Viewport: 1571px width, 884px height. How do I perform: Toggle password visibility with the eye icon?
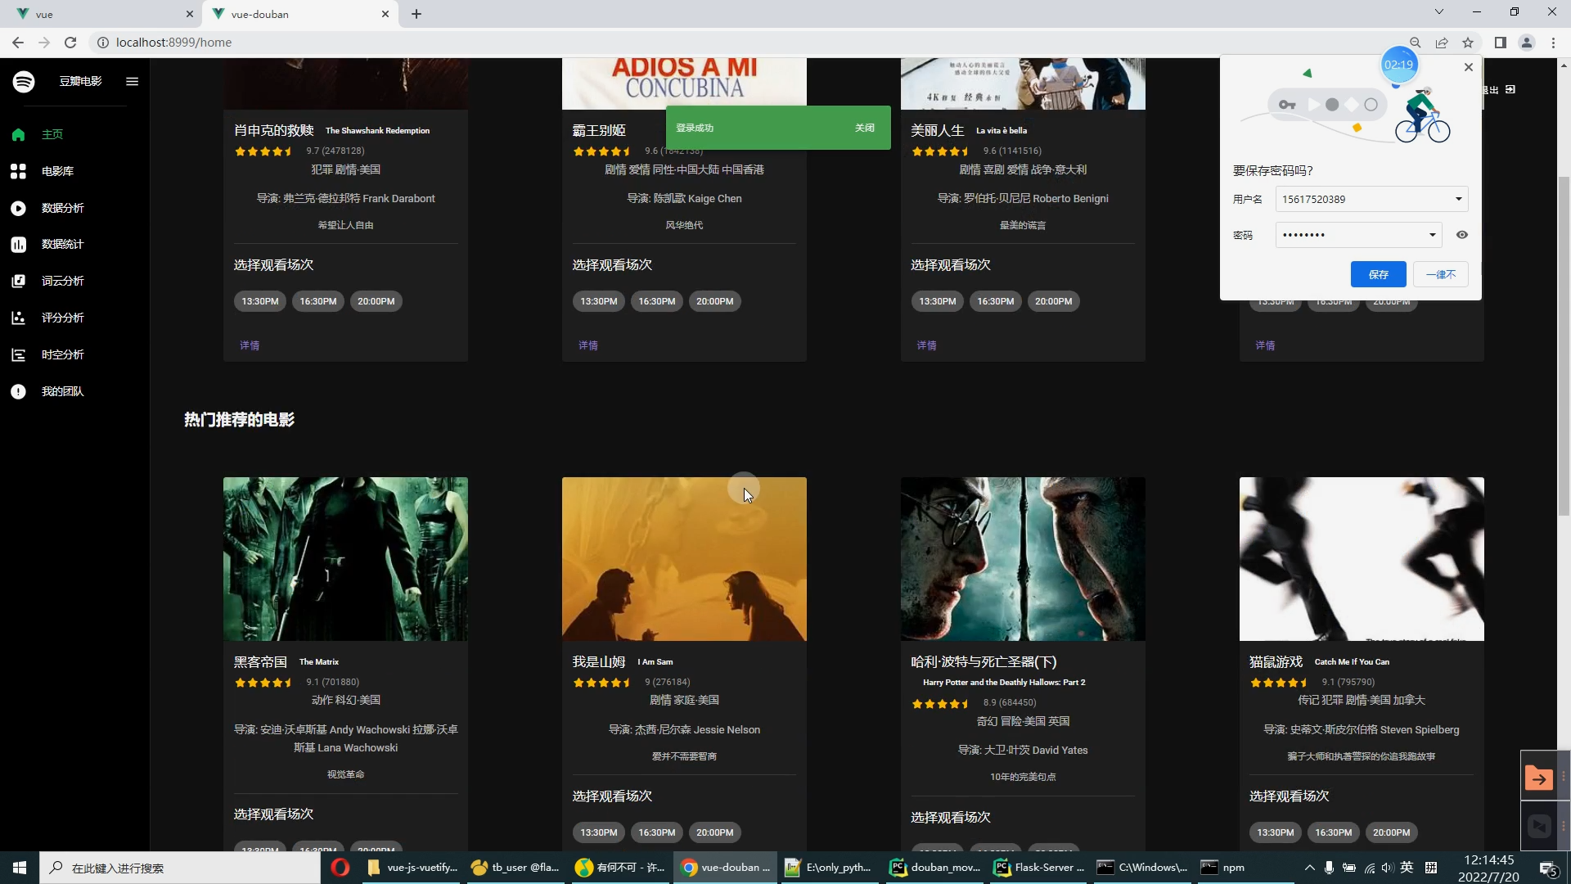pyautogui.click(x=1461, y=235)
